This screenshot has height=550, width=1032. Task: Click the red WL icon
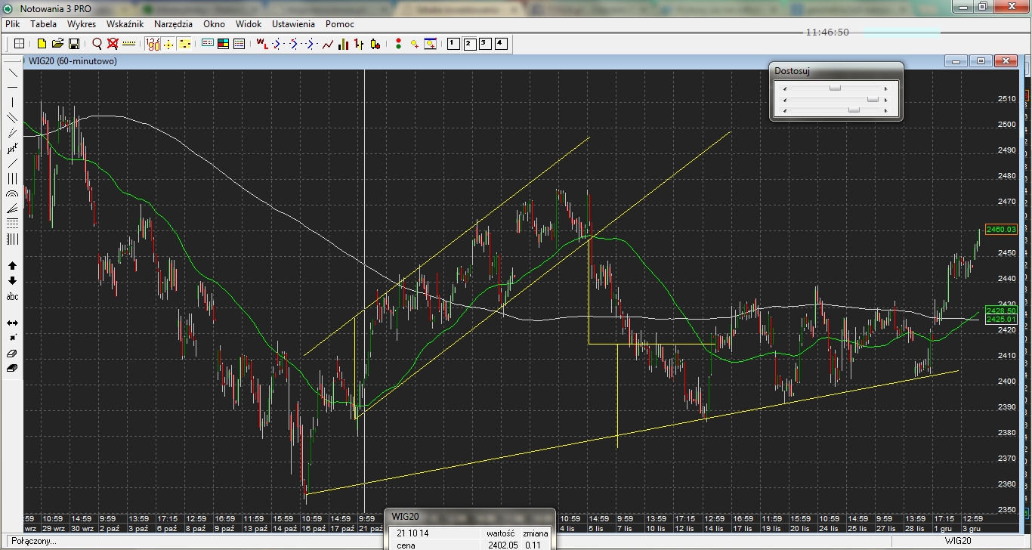[262, 44]
